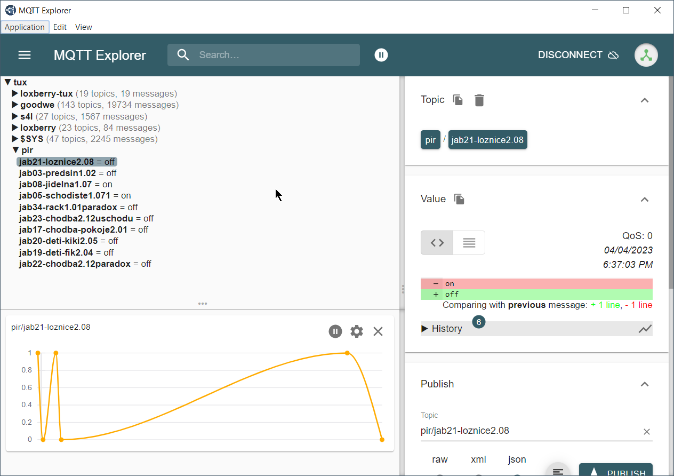Expand the goodwe topic node

click(15, 105)
